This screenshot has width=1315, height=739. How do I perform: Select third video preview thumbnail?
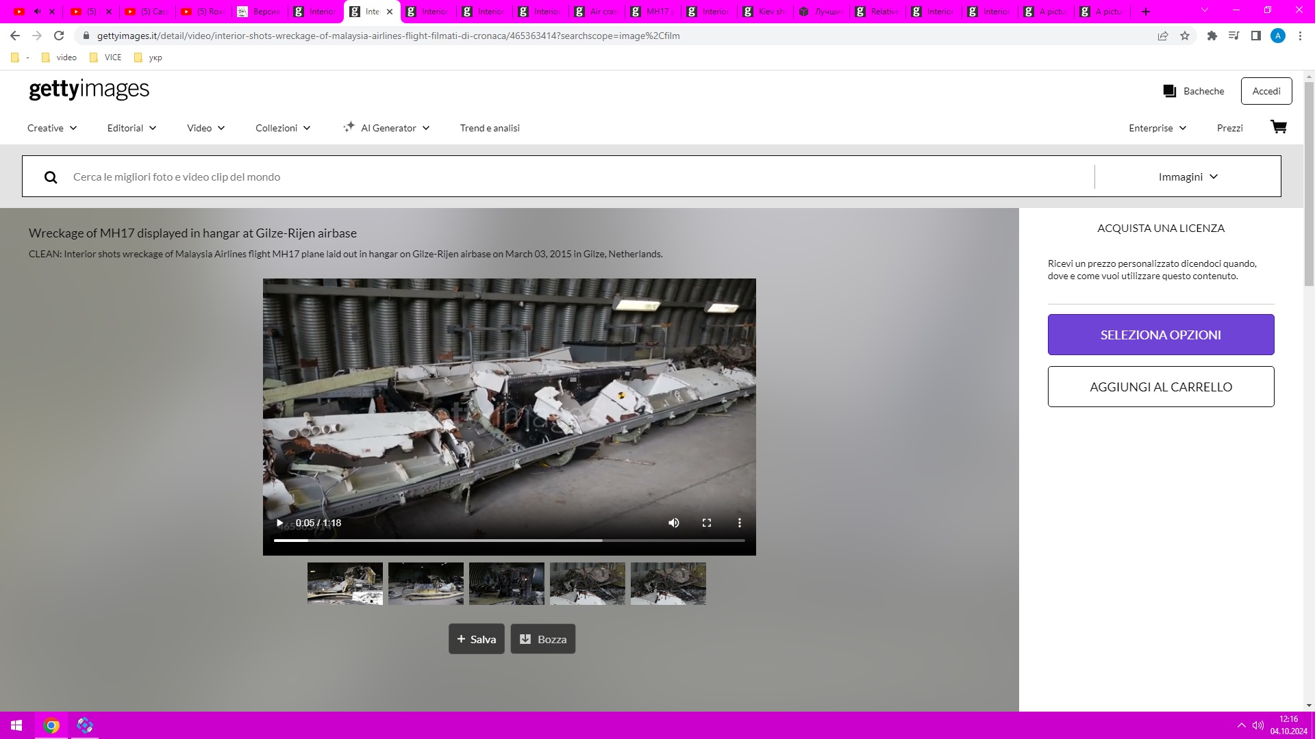pyautogui.click(x=507, y=584)
